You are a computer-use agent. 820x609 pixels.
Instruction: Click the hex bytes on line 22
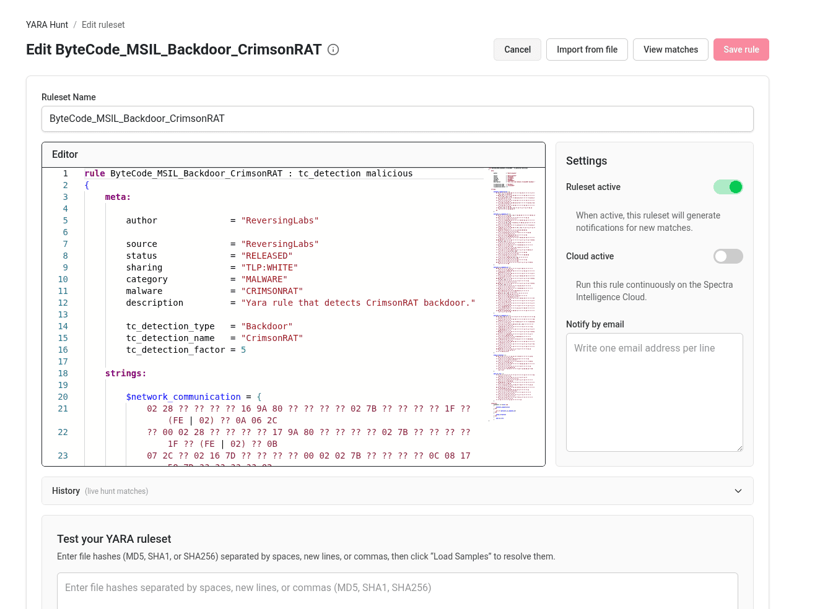308,438
